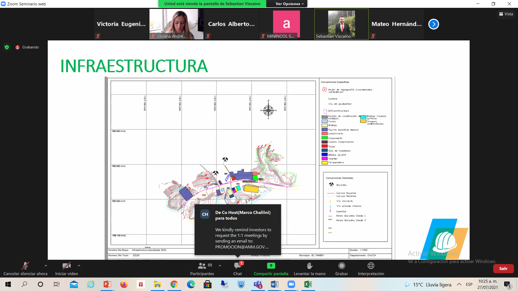Select Mateo Hernánd participant tile
Image resolution: width=518 pixels, height=291 pixels.
(x=396, y=24)
